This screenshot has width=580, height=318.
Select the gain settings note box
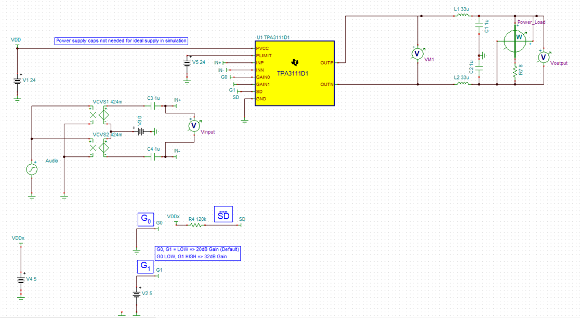[x=197, y=253]
